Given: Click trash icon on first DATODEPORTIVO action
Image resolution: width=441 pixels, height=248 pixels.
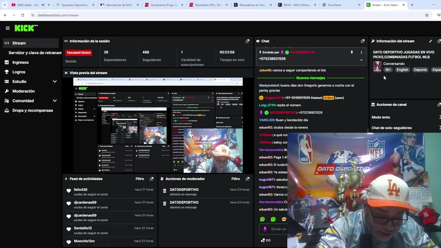Looking at the screenshot, I should [165, 191].
